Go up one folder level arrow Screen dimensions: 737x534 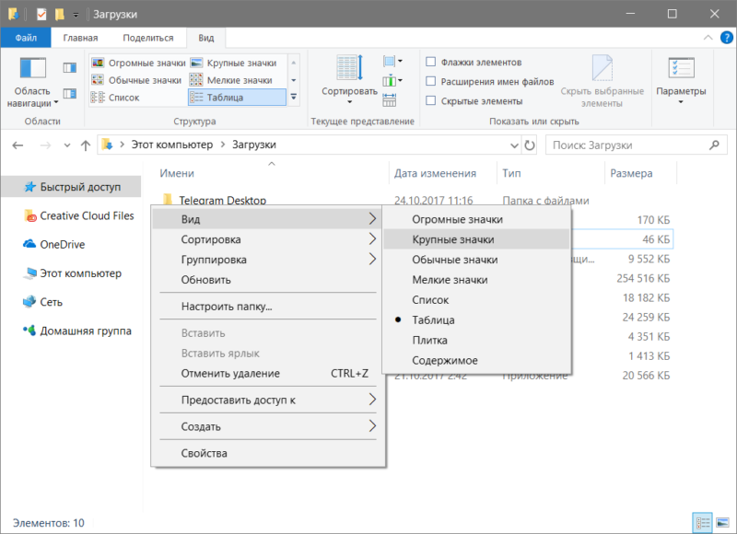85,145
